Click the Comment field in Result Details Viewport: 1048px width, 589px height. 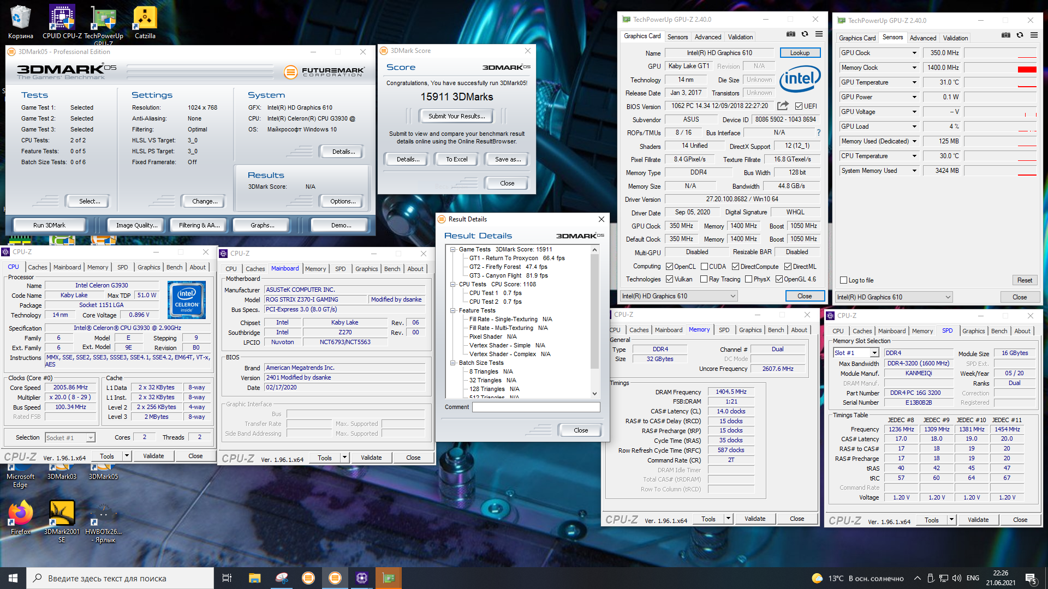[x=536, y=407]
